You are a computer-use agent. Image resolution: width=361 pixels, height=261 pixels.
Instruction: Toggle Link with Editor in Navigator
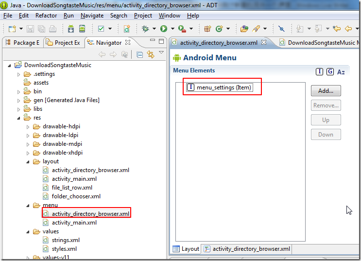[151, 54]
